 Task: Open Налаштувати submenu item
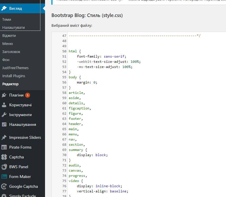click(14, 27)
